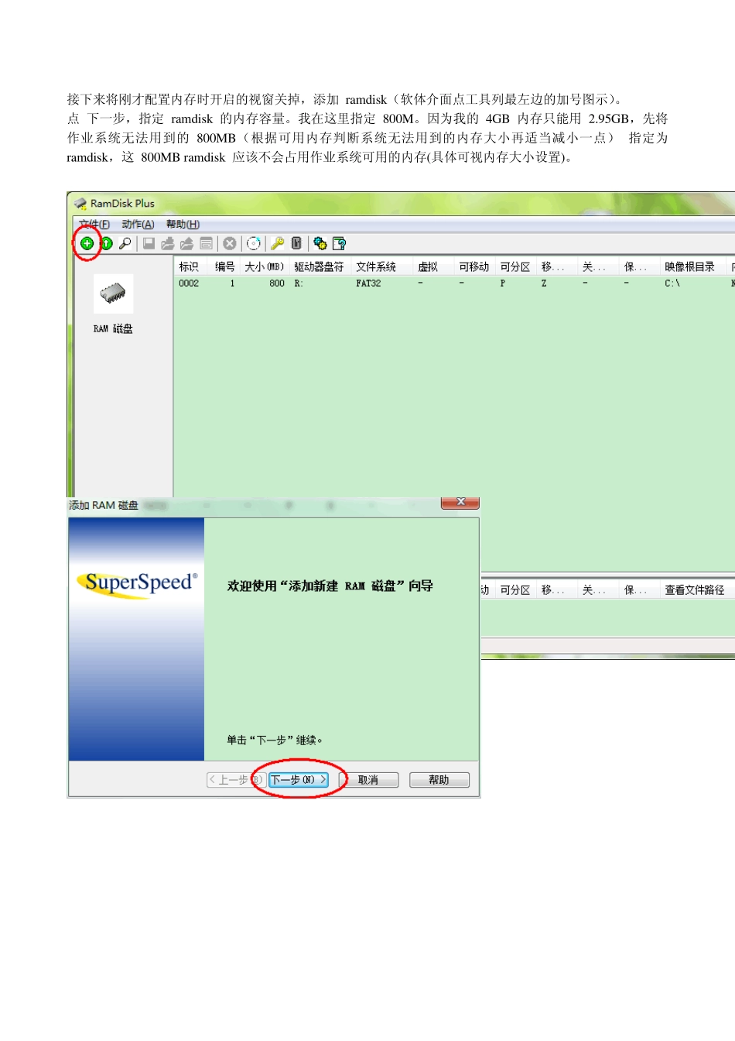Click the C:\ image root cell
This screenshot has width=735, height=1041.
click(672, 283)
